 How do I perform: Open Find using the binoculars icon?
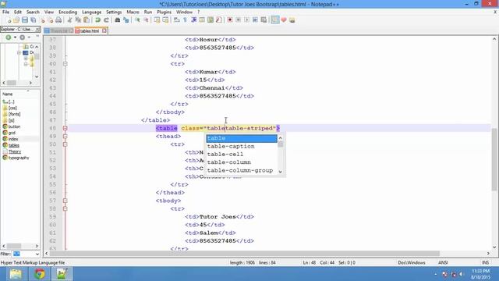pyautogui.click(x=118, y=20)
